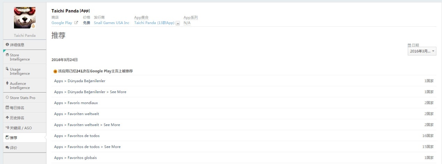Select the 推荐 sidebar tab
Viewport: 442px width, 164px height.
coord(24,138)
